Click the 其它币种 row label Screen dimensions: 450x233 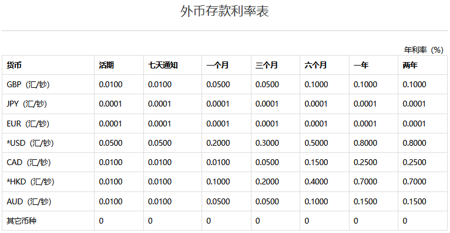click(x=22, y=221)
